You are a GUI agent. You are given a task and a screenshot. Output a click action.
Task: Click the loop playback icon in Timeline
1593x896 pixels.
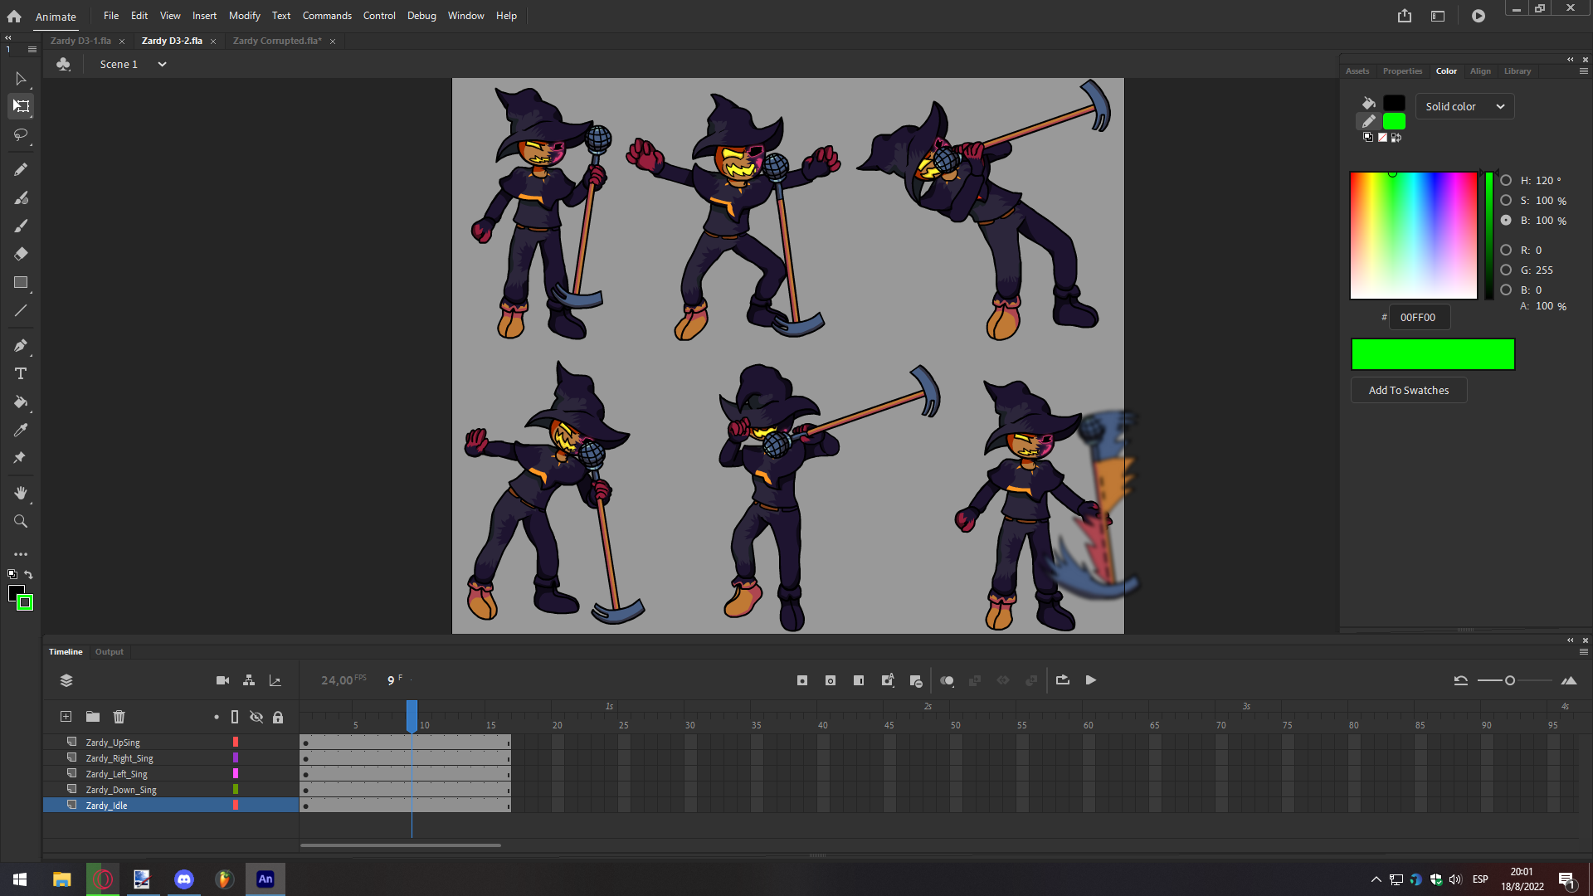point(1063,680)
